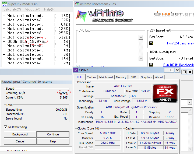Click the Core Voltage value 1.512 V

pos(142,101)
